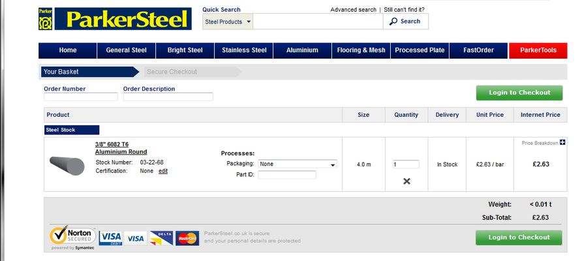
Task: Click the Norton Secured badge
Action: 73,238
